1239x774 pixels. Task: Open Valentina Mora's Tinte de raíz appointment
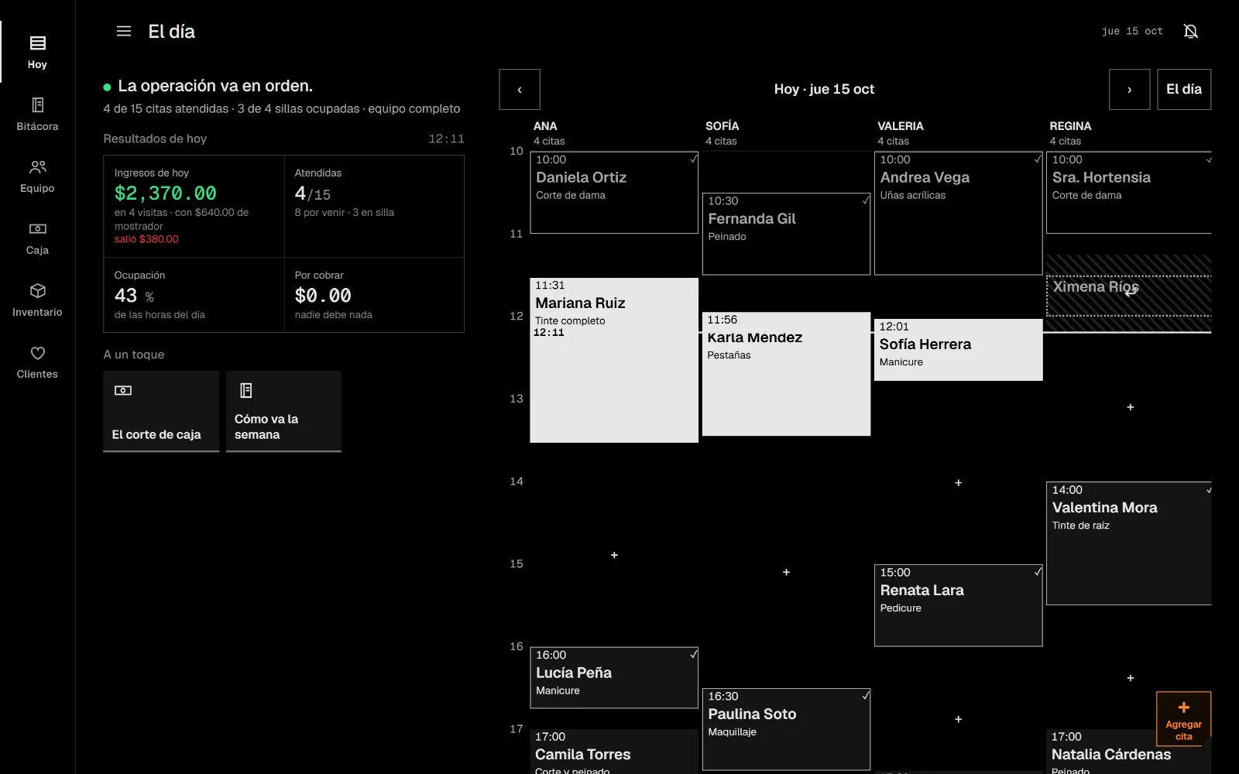(x=1128, y=543)
